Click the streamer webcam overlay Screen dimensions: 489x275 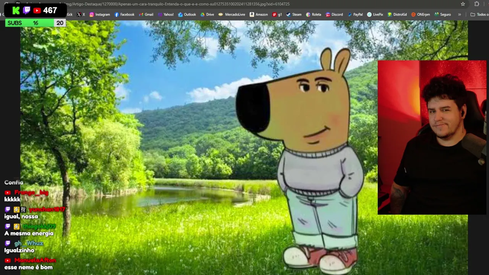[x=432, y=137]
